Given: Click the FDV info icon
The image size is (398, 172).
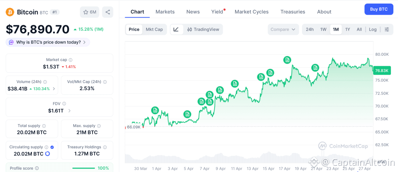Looking at the screenshot, I should coord(64,104).
